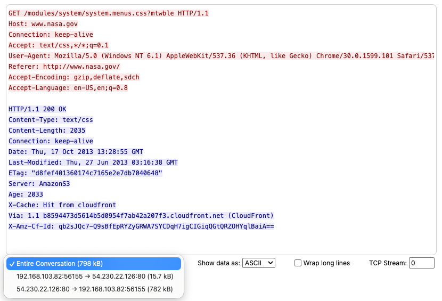Click the Accept-Encoding gzip,deflate,sdch line
Viewport: 442px width, 301px height.
74,77
